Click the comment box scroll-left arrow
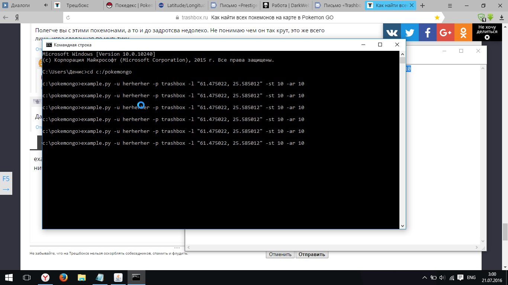This screenshot has width=508, height=285. (189, 247)
